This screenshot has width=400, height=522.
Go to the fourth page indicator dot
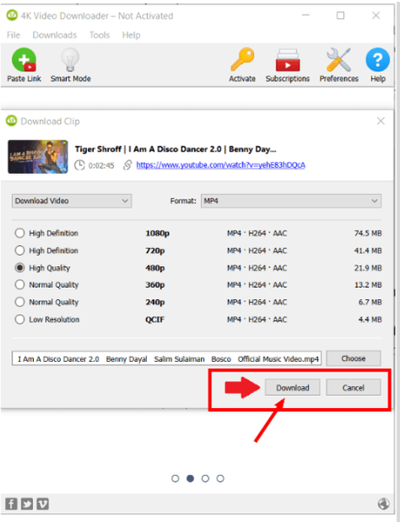pos(220,478)
